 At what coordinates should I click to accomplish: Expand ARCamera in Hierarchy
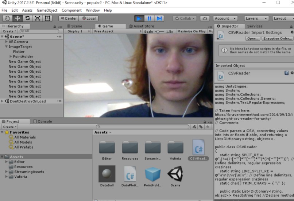pos(6,41)
